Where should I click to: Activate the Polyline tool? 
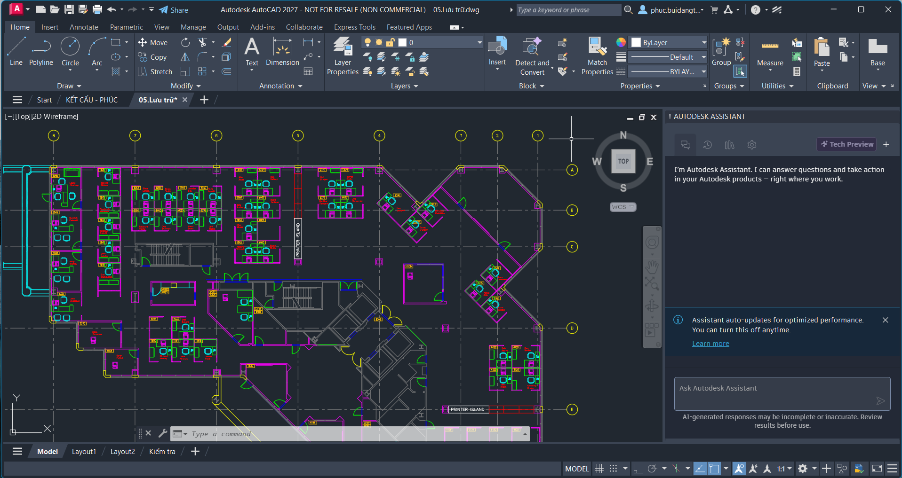pyautogui.click(x=41, y=52)
